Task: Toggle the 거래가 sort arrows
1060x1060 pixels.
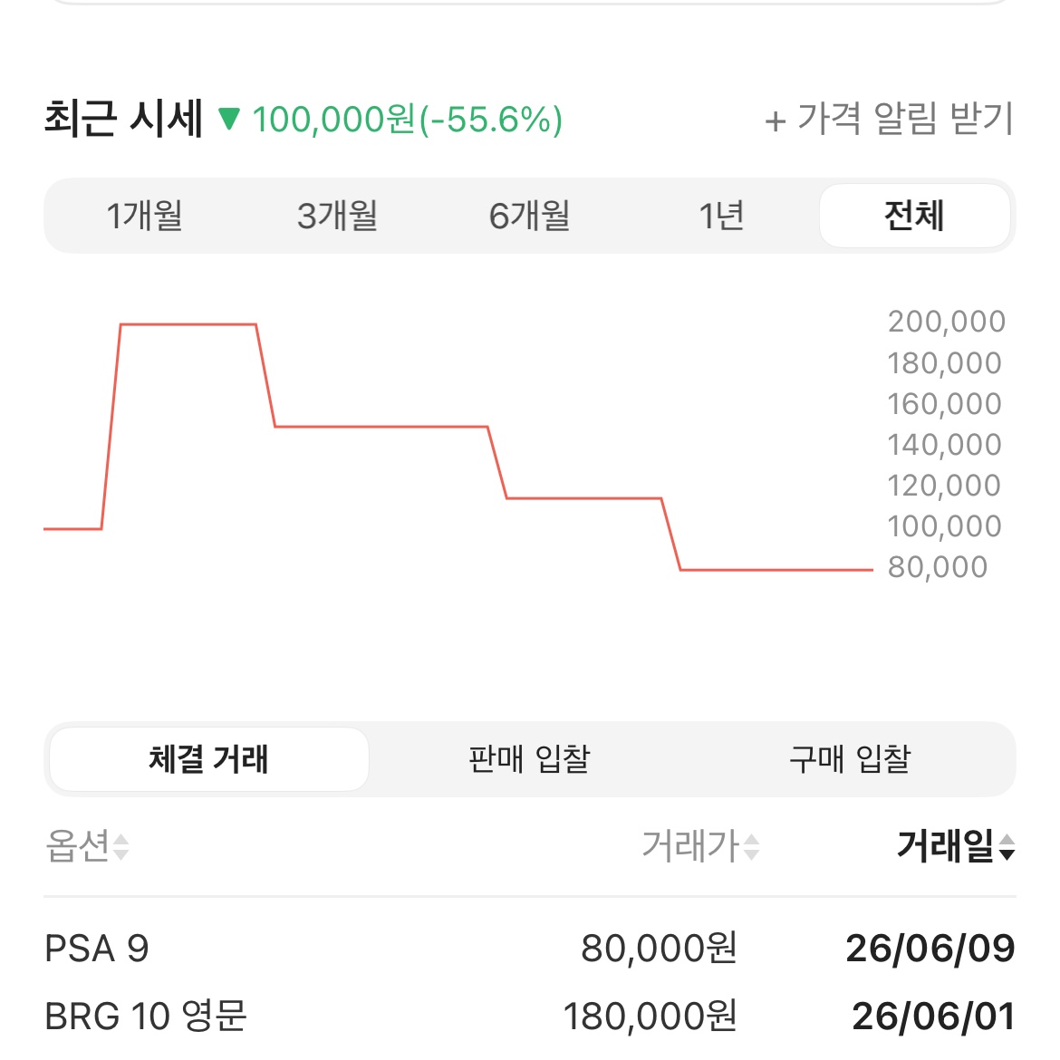Action: [752, 847]
